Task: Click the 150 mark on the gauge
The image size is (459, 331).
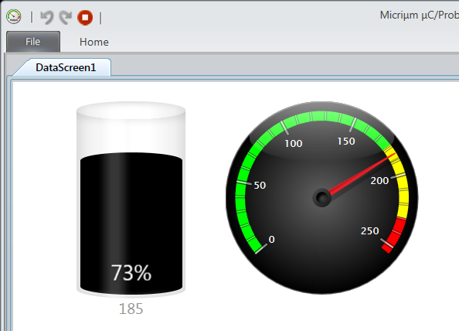Action: [x=346, y=142]
